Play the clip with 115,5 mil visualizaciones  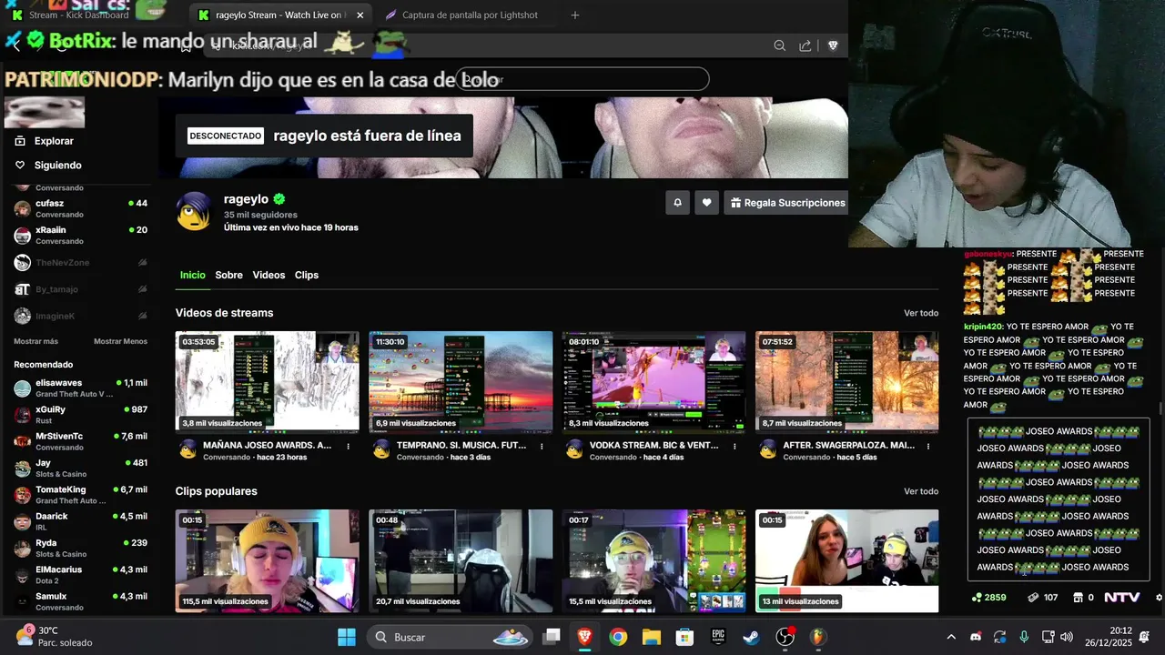pyautogui.click(x=268, y=560)
